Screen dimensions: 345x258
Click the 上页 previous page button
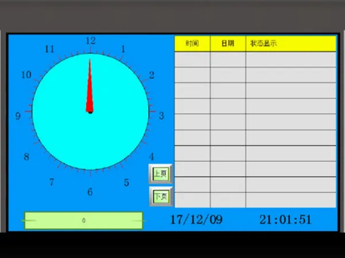(x=161, y=173)
